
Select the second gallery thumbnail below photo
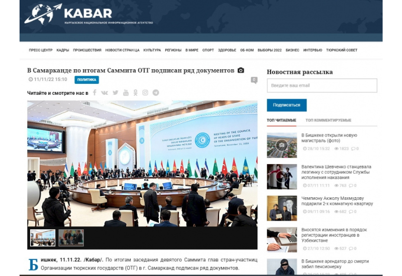click(71, 238)
